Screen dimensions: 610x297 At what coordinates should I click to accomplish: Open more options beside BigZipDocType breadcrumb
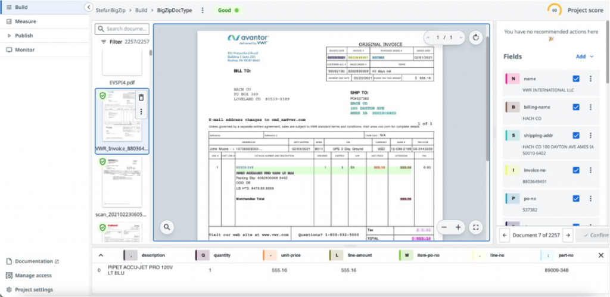click(203, 10)
